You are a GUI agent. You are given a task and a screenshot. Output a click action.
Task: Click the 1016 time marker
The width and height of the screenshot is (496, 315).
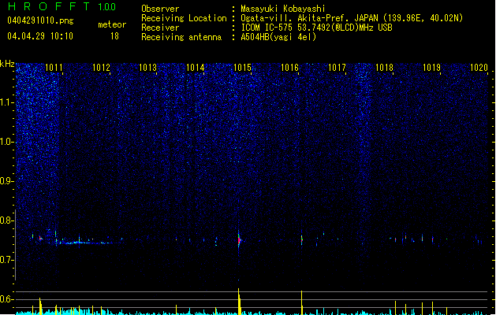[x=289, y=68]
